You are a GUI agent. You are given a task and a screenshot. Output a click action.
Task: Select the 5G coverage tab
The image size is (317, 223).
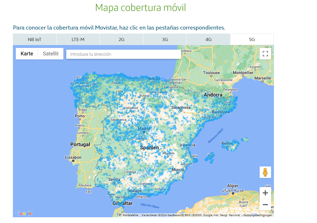point(252,39)
